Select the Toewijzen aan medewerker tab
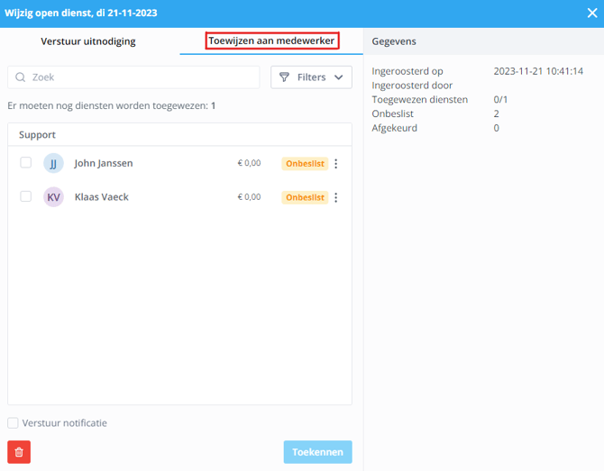Screen dimensions: 604x471 click(271, 41)
